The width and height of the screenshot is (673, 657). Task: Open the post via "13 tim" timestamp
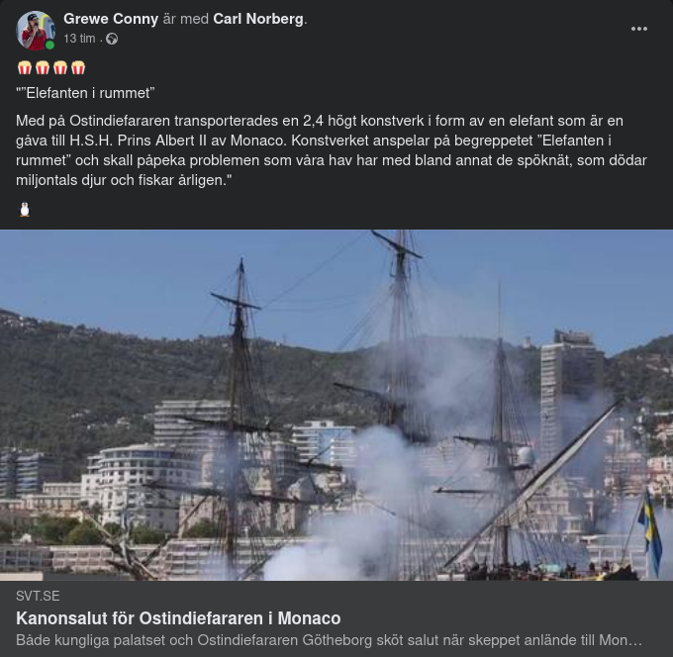point(79,39)
